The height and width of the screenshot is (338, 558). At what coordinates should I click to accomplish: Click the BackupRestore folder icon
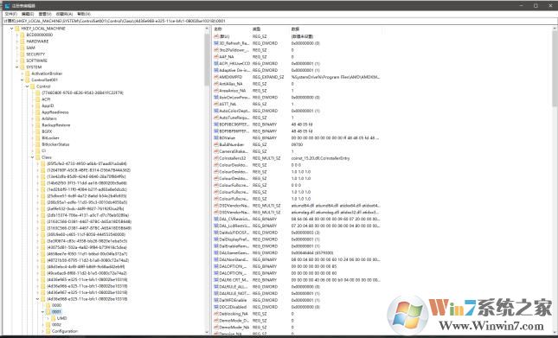pos(38,125)
